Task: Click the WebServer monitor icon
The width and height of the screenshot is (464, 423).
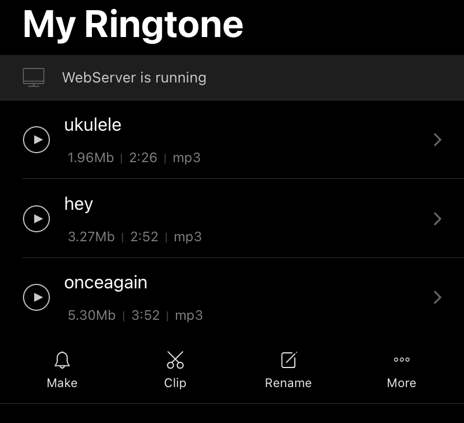Action: point(34,77)
